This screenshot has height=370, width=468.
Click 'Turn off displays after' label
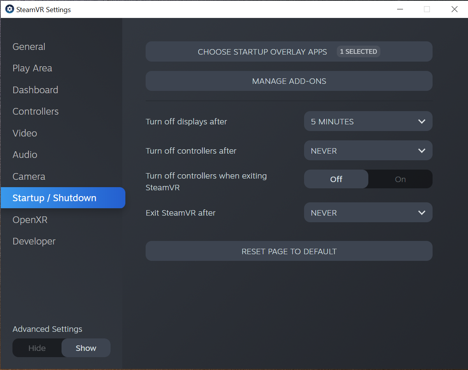[x=186, y=122]
